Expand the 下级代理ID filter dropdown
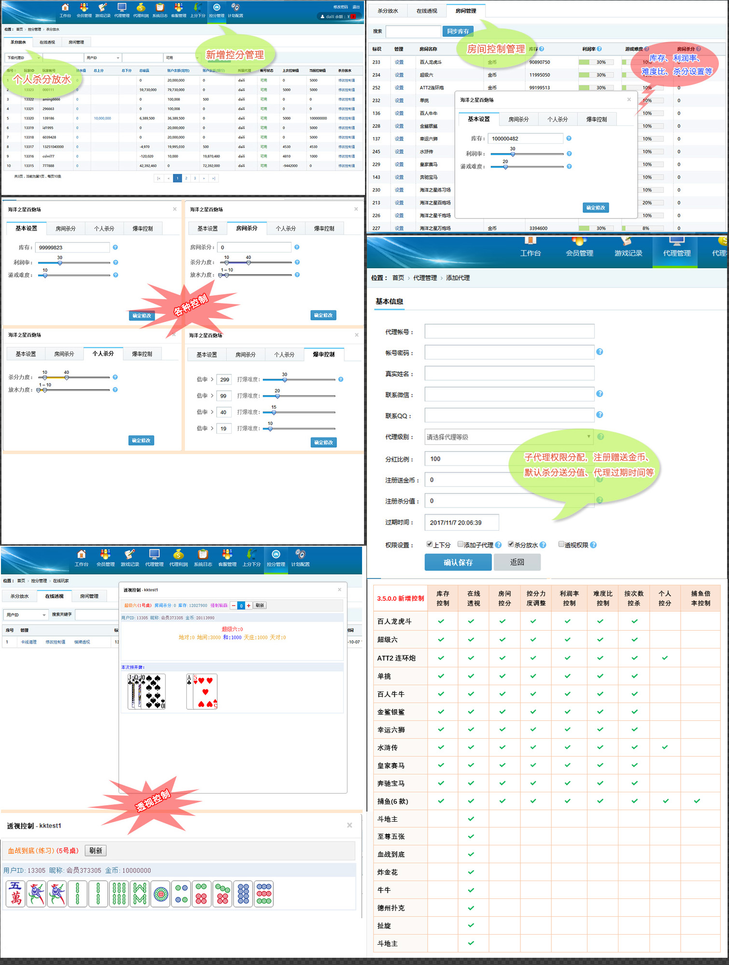Image resolution: width=729 pixels, height=965 pixels. click(24, 58)
